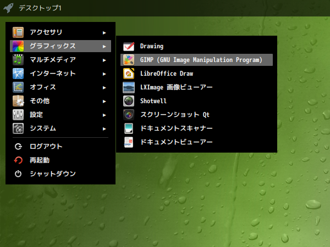Click the Shotwell camera lens icon
Screen dimensions: 330x247
(x=129, y=101)
